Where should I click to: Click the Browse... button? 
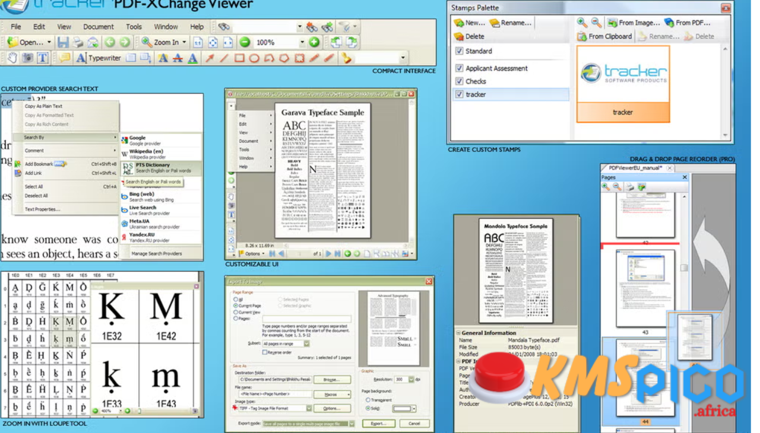click(x=331, y=379)
